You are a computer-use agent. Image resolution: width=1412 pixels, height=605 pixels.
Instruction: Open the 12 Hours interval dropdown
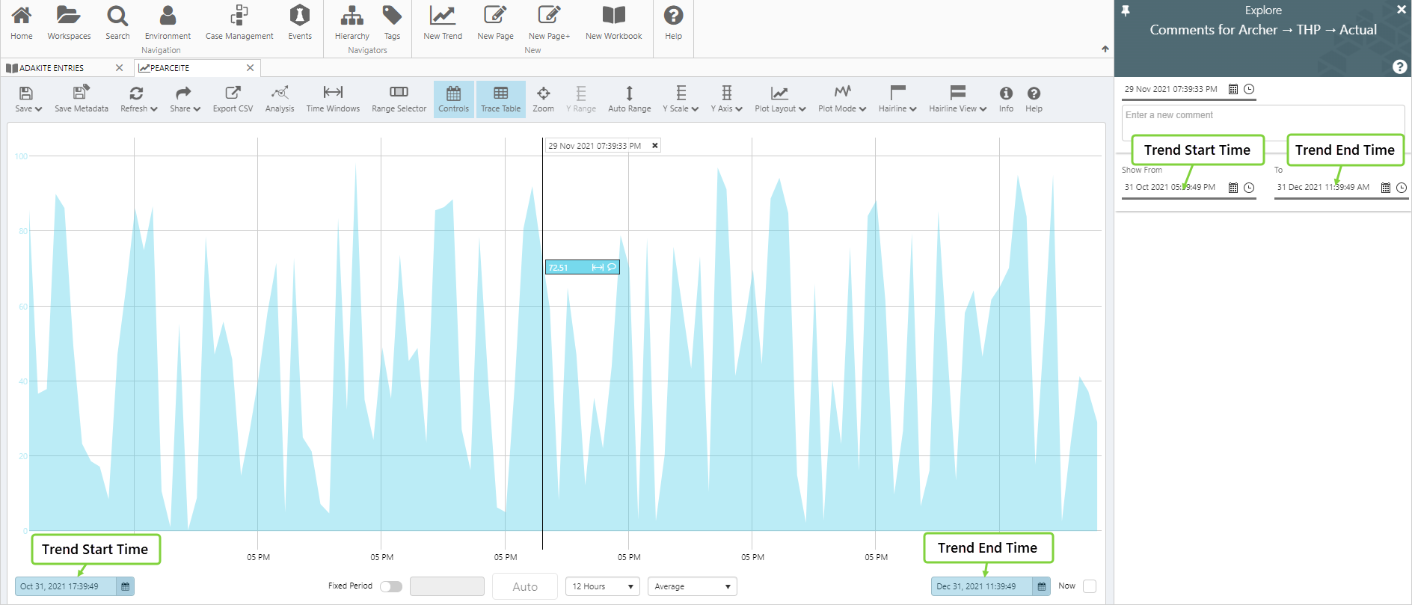pyautogui.click(x=602, y=586)
